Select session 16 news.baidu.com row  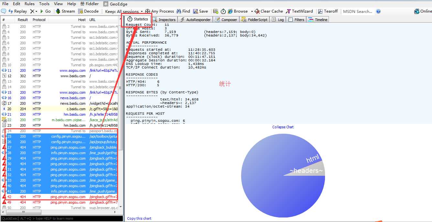click(59, 98)
